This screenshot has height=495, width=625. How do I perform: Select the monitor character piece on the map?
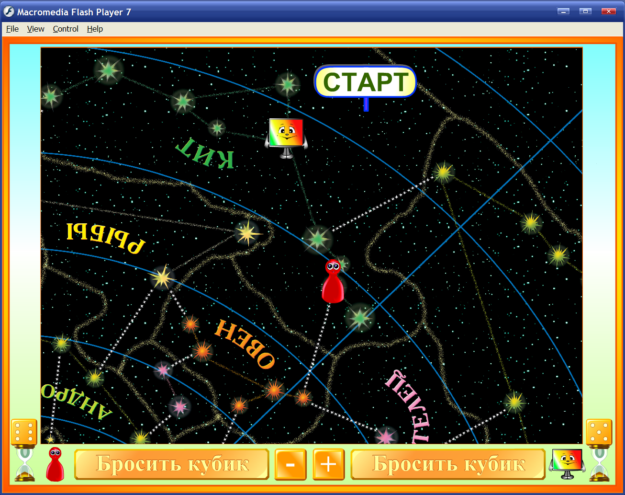coord(286,138)
